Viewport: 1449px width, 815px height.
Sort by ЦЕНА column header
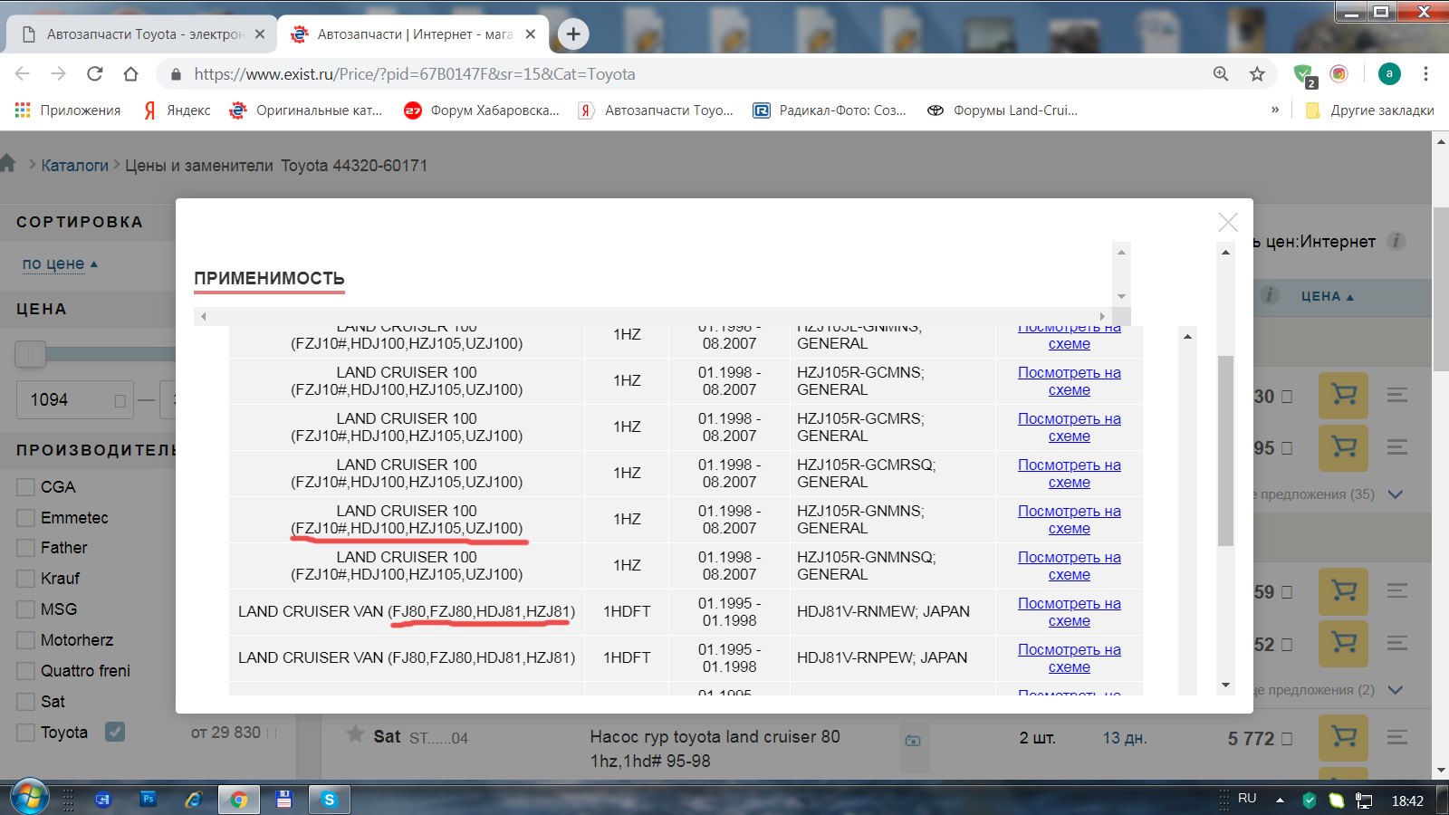1327,296
